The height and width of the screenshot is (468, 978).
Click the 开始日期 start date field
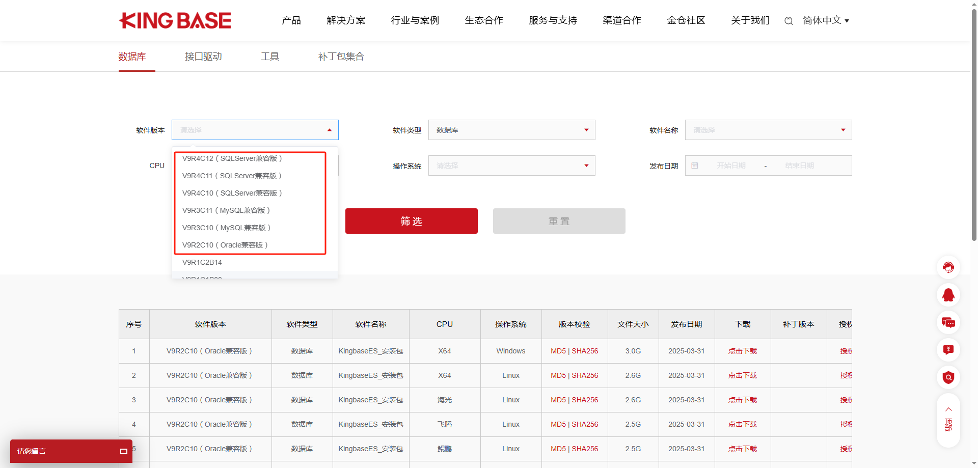(730, 166)
